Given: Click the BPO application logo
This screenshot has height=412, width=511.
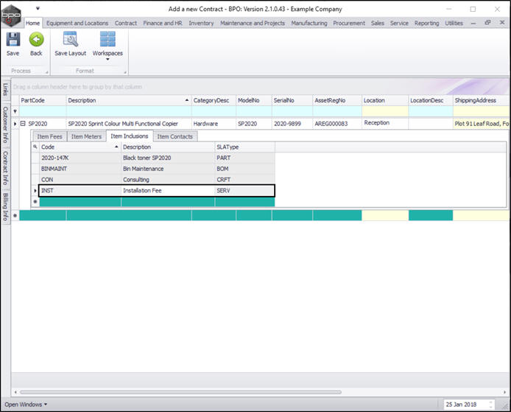Looking at the screenshot, I should 11,15.
